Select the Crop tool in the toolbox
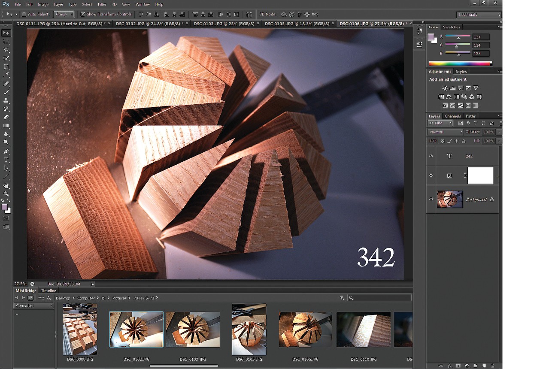Viewport: 558px width, 369px height. [x=6, y=67]
